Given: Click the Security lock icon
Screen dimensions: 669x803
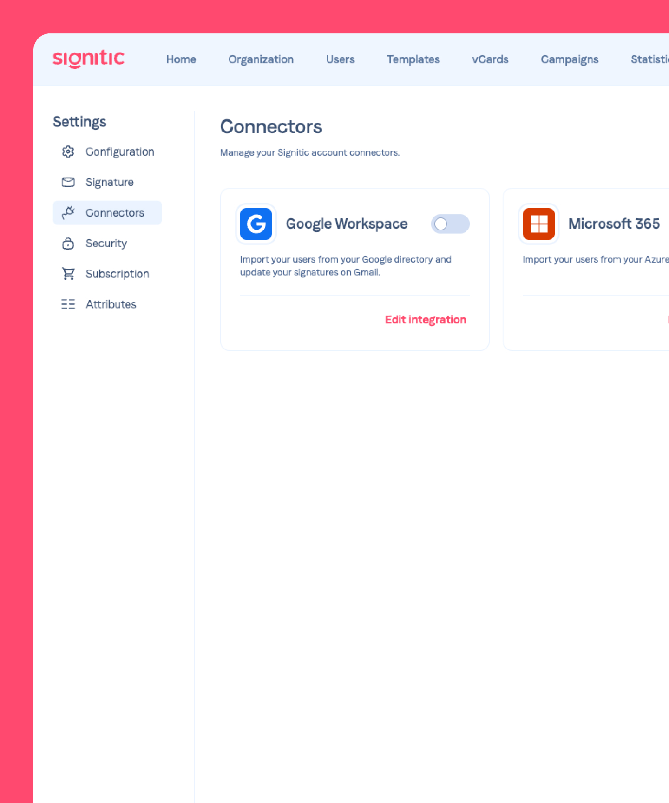Looking at the screenshot, I should click(x=68, y=243).
